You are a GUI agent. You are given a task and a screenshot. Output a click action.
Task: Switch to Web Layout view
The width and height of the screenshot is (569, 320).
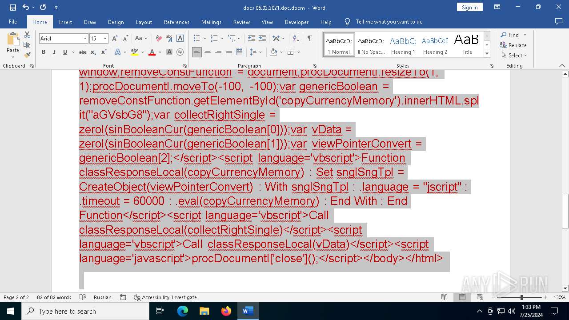480,297
